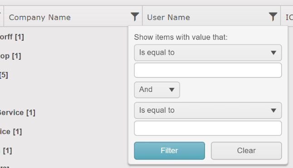Select the group row ending in "Service [1]"

click(x=18, y=113)
